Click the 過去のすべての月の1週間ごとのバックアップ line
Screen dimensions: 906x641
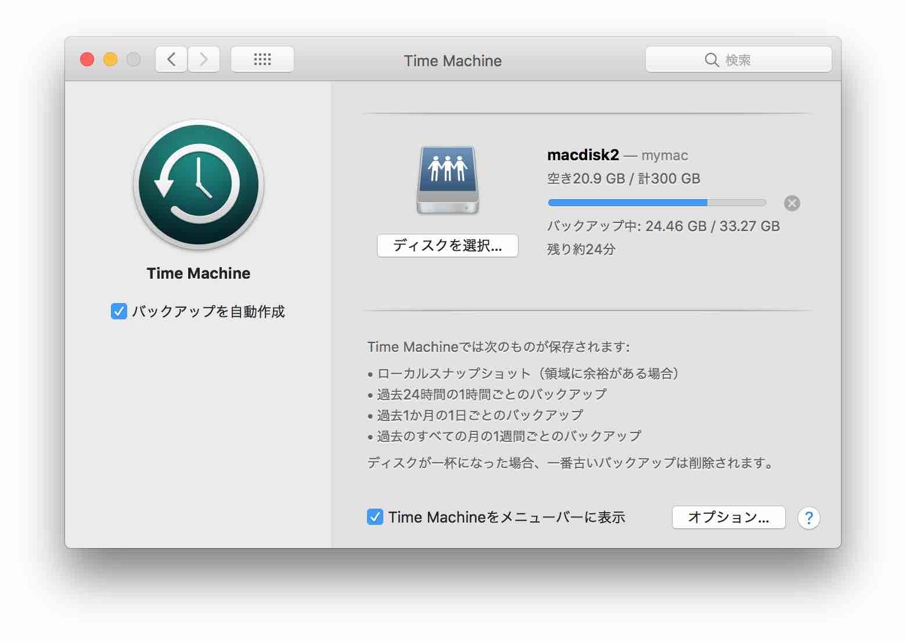click(505, 436)
